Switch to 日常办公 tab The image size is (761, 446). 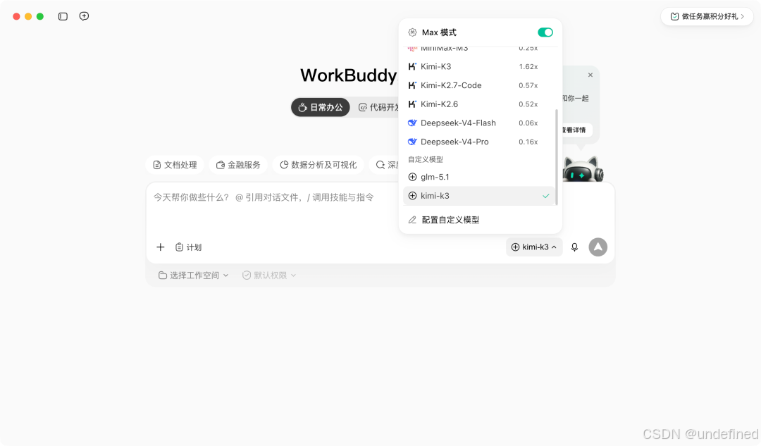321,107
